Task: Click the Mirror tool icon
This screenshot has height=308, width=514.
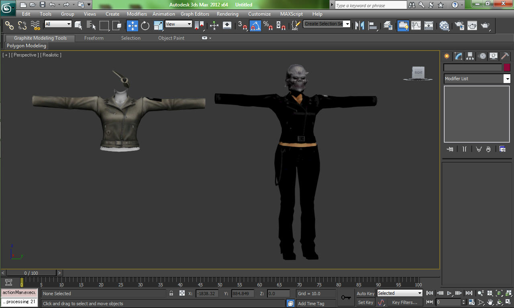Action: pos(360,26)
